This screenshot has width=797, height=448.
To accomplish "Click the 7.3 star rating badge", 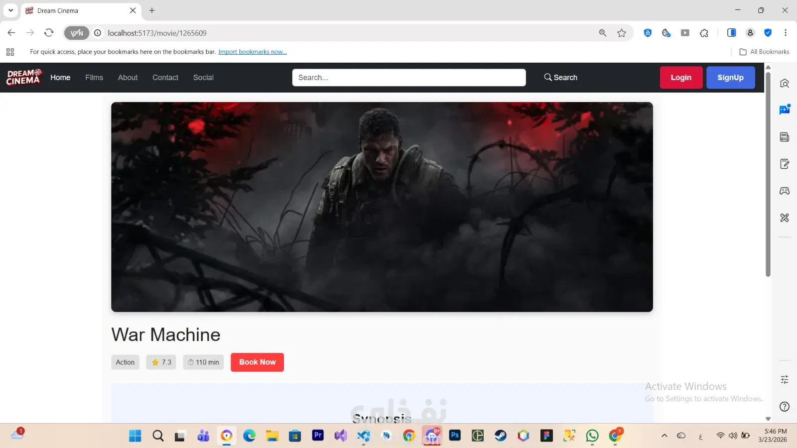I will pos(161,362).
